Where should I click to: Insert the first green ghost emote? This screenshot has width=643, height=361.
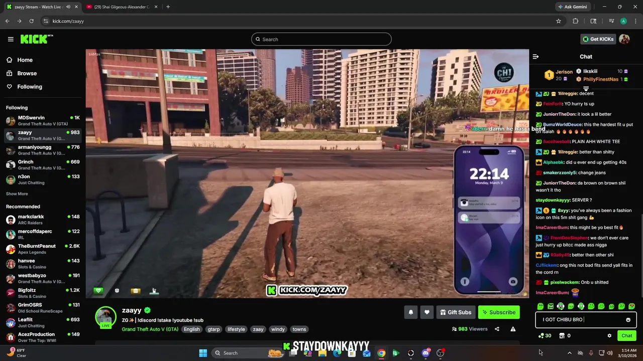(541, 306)
